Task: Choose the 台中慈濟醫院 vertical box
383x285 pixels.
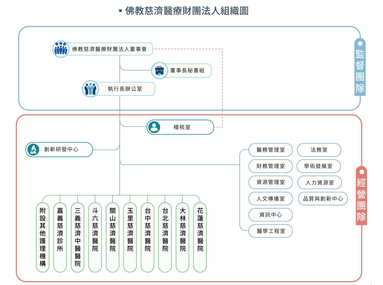Action: (x=147, y=237)
